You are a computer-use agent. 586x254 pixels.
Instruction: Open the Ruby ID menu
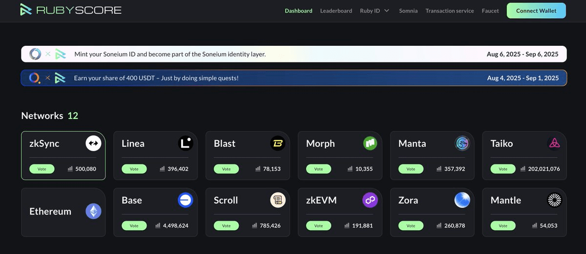375,11
